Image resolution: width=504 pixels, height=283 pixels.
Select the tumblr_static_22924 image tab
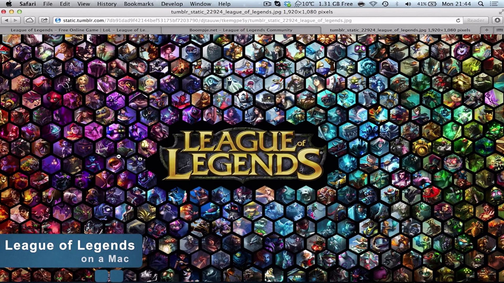400,30
